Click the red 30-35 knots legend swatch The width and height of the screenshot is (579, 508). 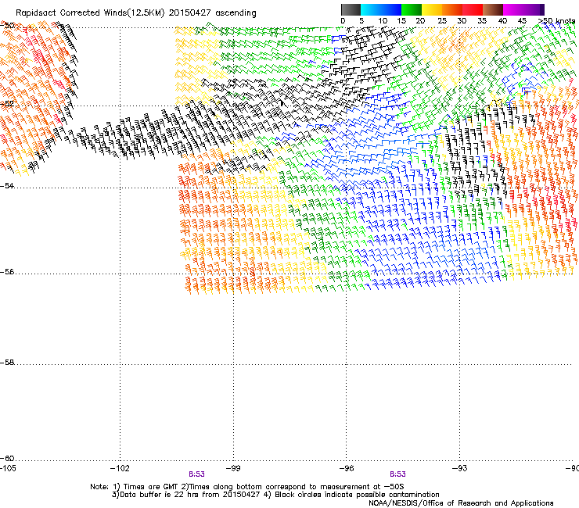[x=473, y=9]
